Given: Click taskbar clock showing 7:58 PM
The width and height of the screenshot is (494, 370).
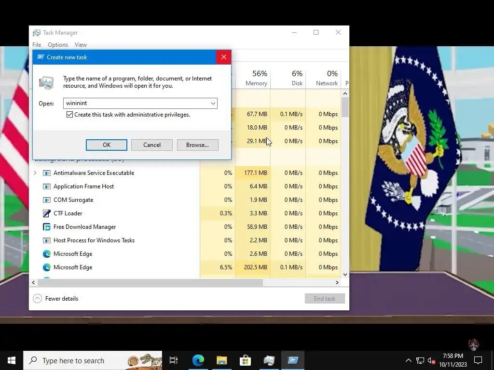Looking at the screenshot, I should 453,360.
